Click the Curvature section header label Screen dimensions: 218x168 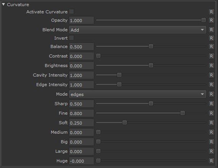(18, 5)
